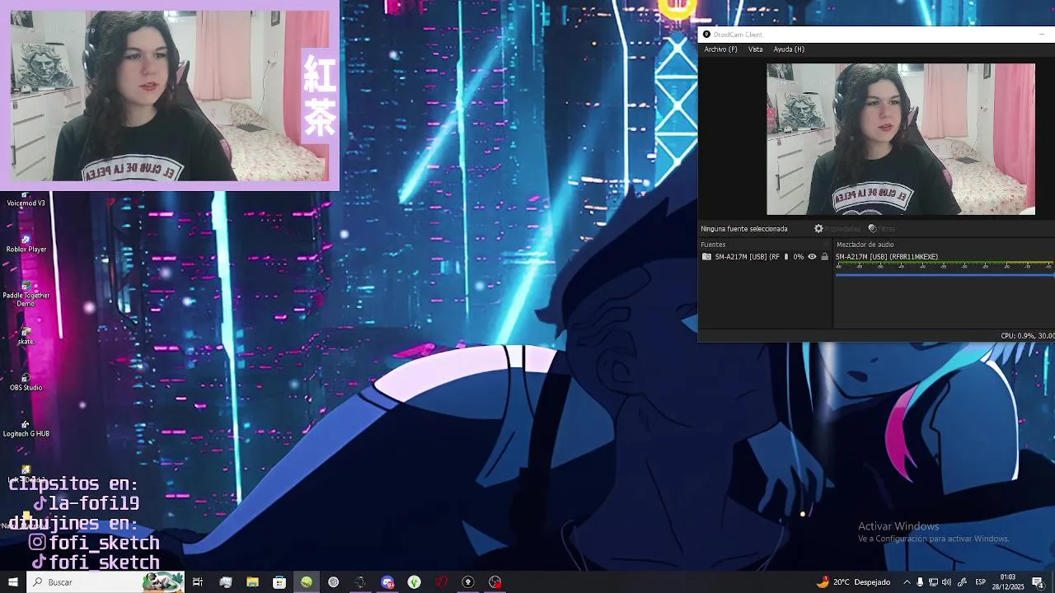This screenshot has width=1055, height=593.
Task: Click the DroidCam video preview thumbnail
Action: (x=901, y=139)
